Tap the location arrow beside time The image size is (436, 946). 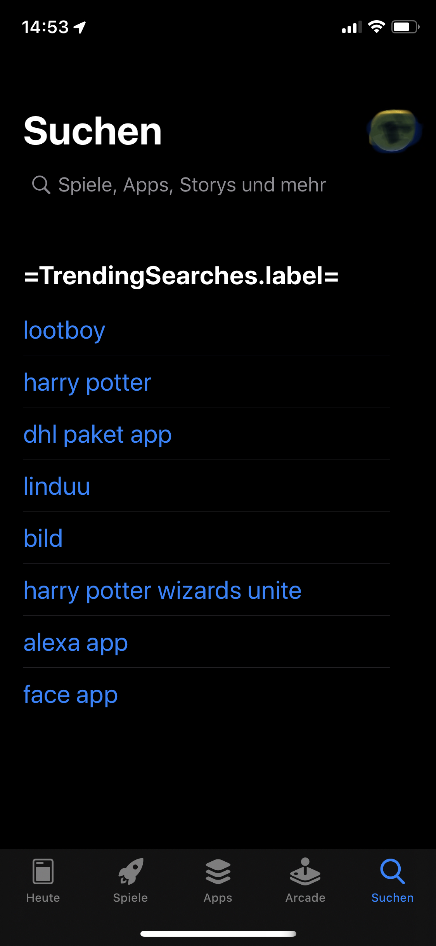[x=80, y=27]
